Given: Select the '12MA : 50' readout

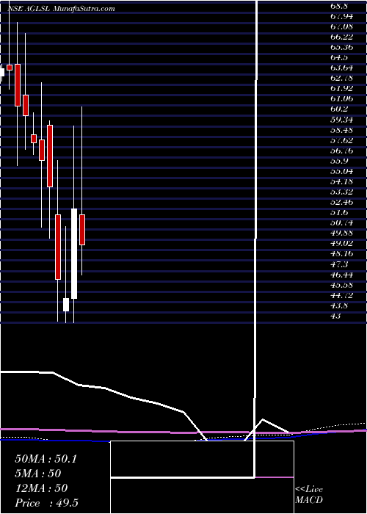Looking at the screenshot, I should [x=41, y=488].
